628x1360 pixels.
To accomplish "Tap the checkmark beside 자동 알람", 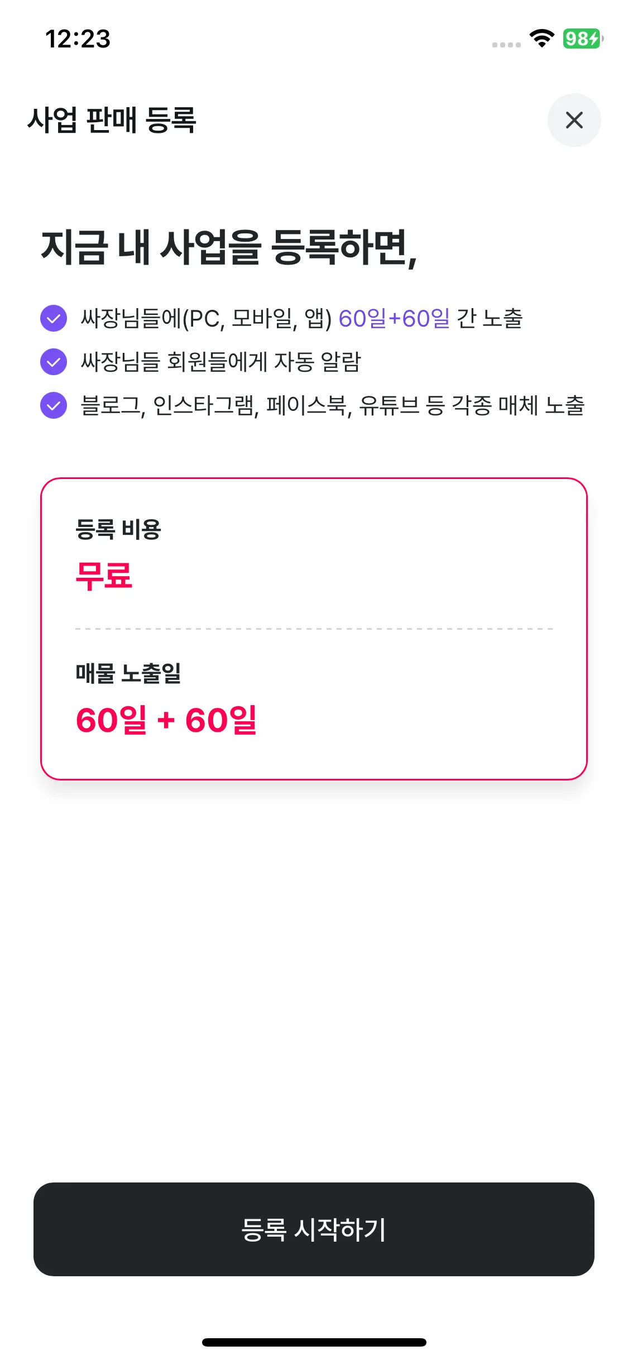I will [x=54, y=362].
